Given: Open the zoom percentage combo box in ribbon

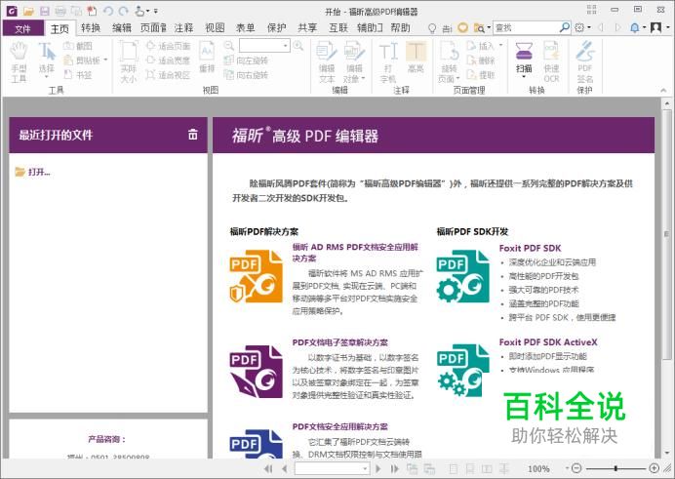Looking at the screenshot, I should pos(264,45).
